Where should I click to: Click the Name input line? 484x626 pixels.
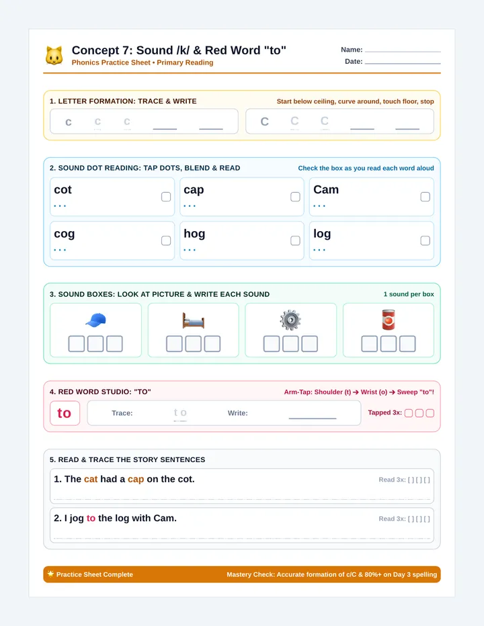tap(403, 51)
